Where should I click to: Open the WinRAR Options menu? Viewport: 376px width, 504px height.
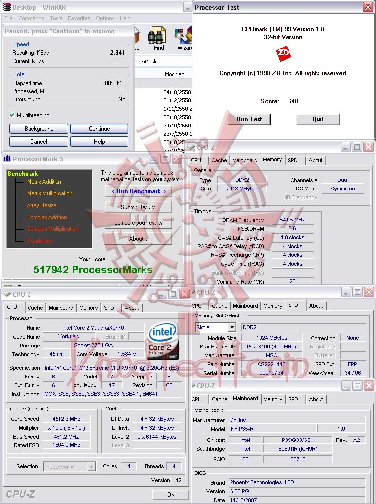[x=105, y=18]
